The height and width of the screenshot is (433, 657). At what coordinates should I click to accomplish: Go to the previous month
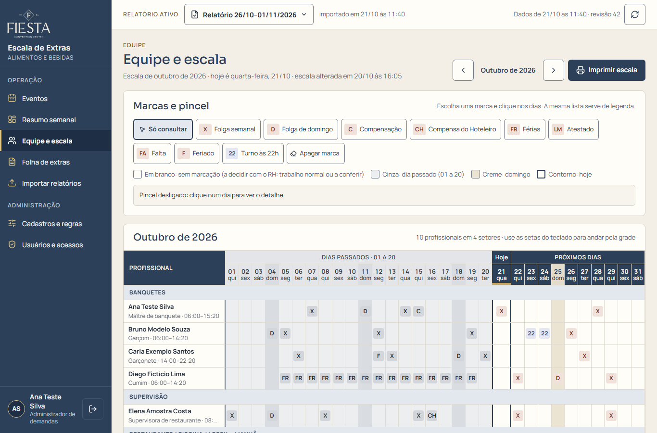[x=463, y=70]
